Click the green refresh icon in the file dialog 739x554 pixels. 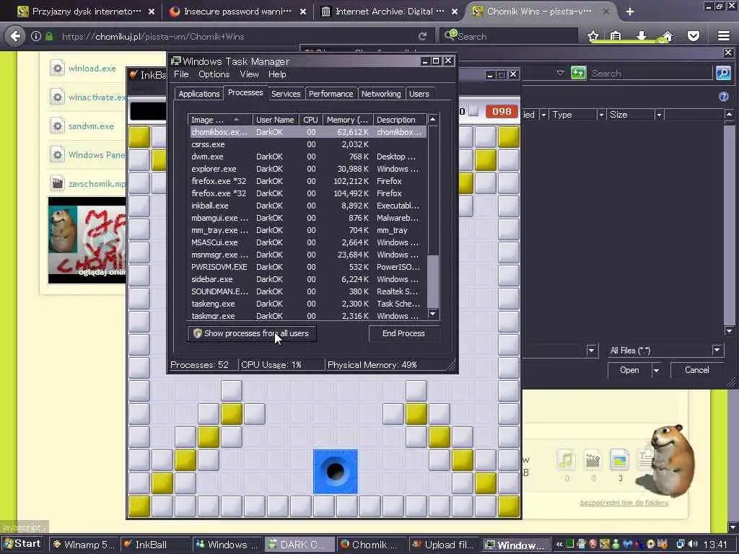pos(578,73)
